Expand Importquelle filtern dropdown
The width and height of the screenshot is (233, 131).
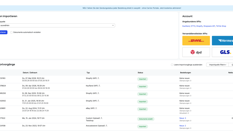217,65
